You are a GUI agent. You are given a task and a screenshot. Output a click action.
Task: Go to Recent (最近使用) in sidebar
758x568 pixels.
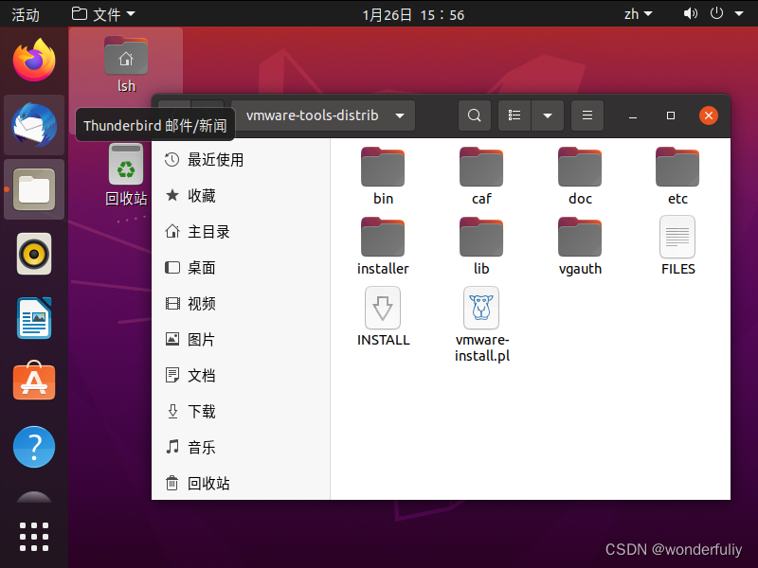[x=241, y=160]
